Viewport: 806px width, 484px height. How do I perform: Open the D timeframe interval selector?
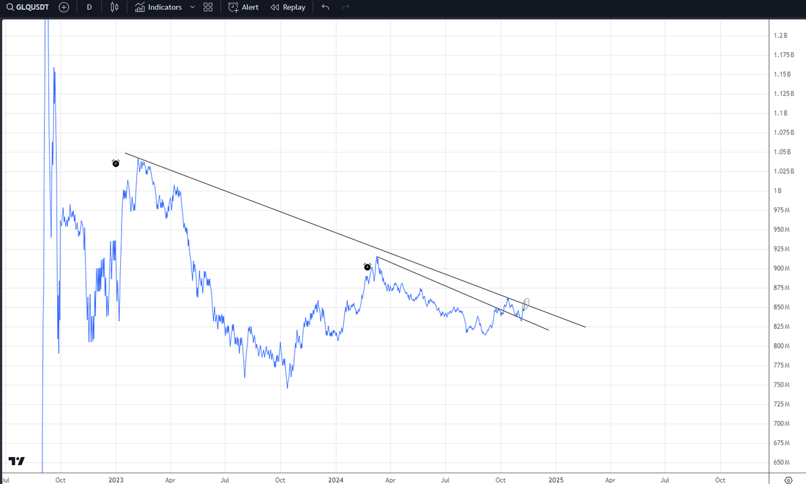coord(89,7)
